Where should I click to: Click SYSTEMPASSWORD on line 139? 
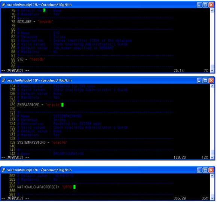click(x=31, y=143)
